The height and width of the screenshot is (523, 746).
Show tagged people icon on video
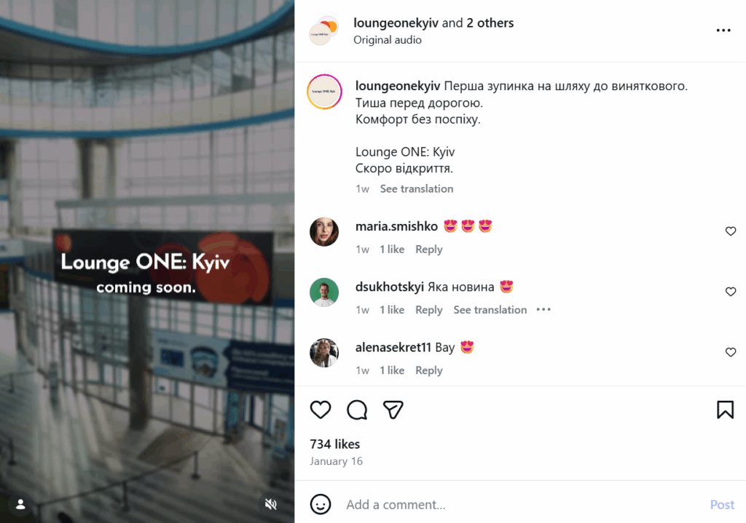coord(20,505)
